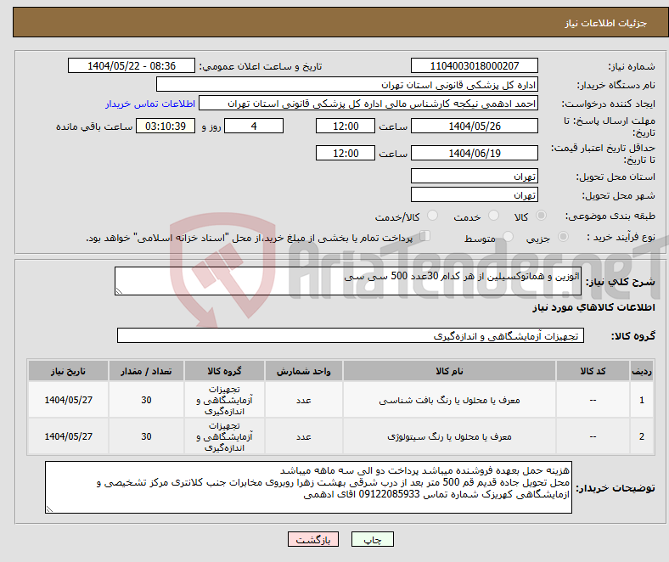
Task: Click the resize handle of buyer notes textarea
Action: [49, 509]
